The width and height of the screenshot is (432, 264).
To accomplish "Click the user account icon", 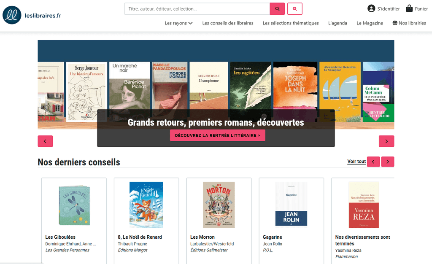I will click(371, 8).
